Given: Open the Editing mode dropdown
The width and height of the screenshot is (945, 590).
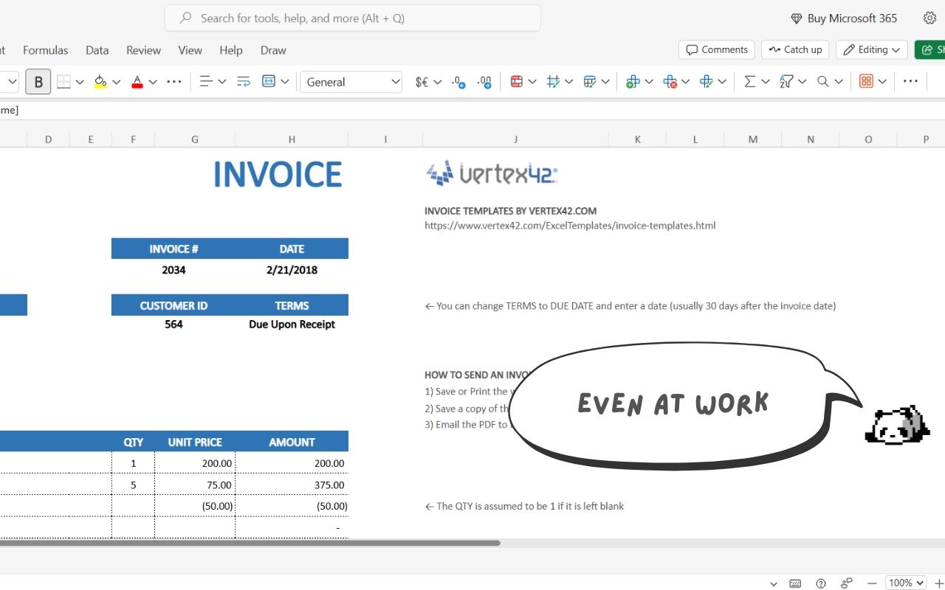Looking at the screenshot, I should tap(872, 49).
